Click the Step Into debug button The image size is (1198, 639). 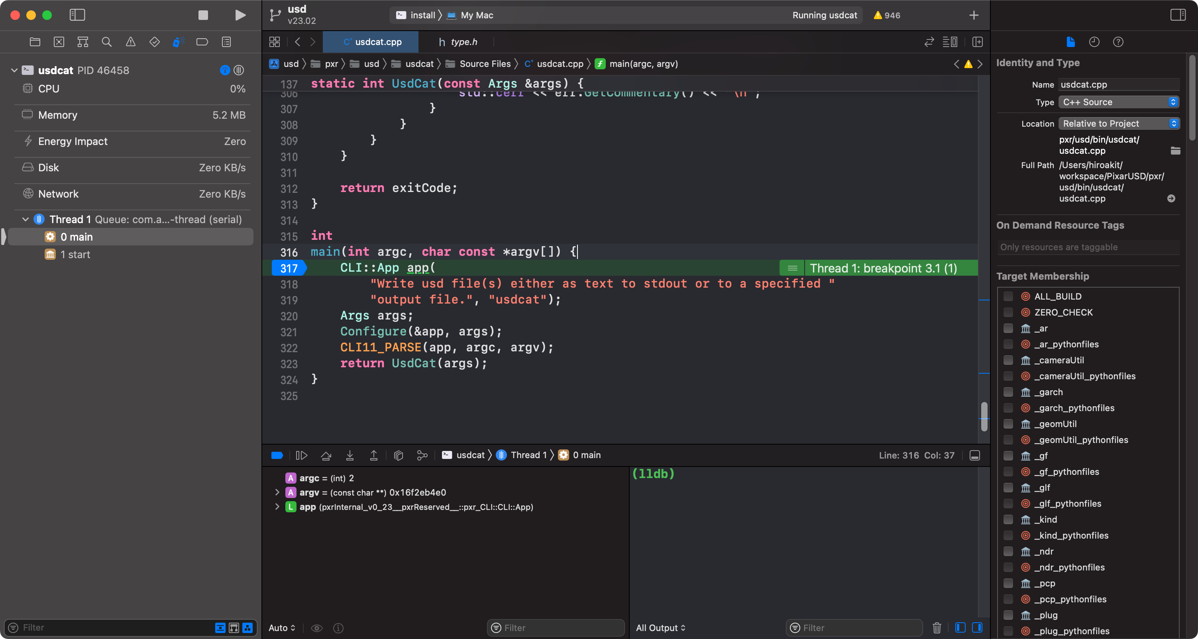click(350, 455)
